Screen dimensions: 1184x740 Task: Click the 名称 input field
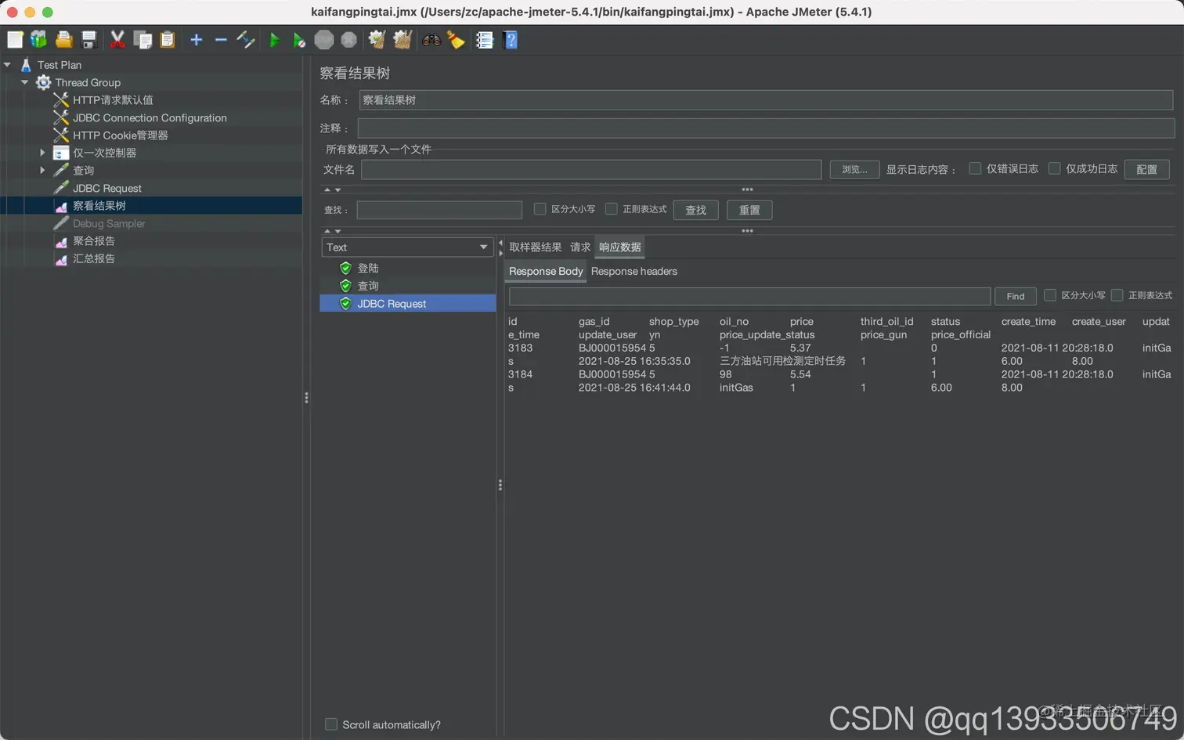coord(766,100)
